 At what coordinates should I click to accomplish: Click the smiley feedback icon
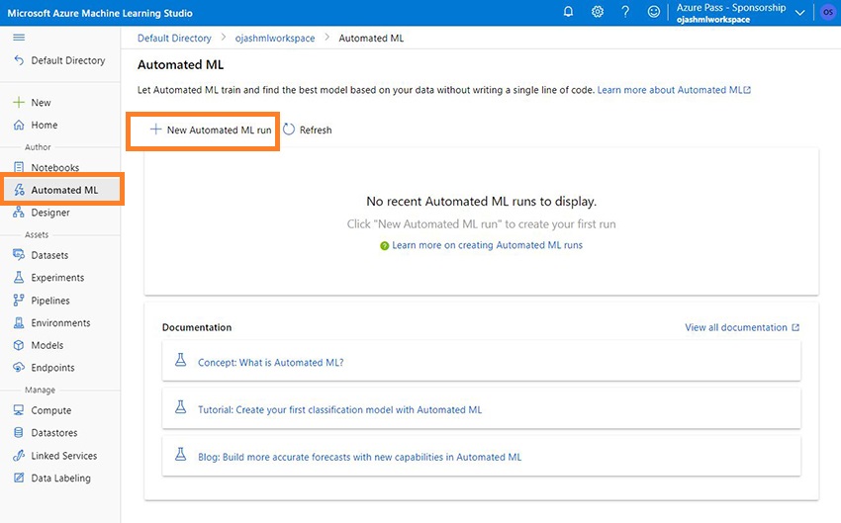[653, 13]
